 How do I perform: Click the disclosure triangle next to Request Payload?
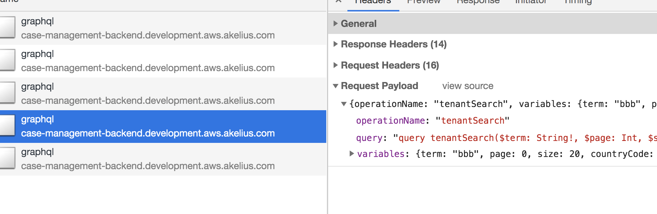[x=336, y=86]
